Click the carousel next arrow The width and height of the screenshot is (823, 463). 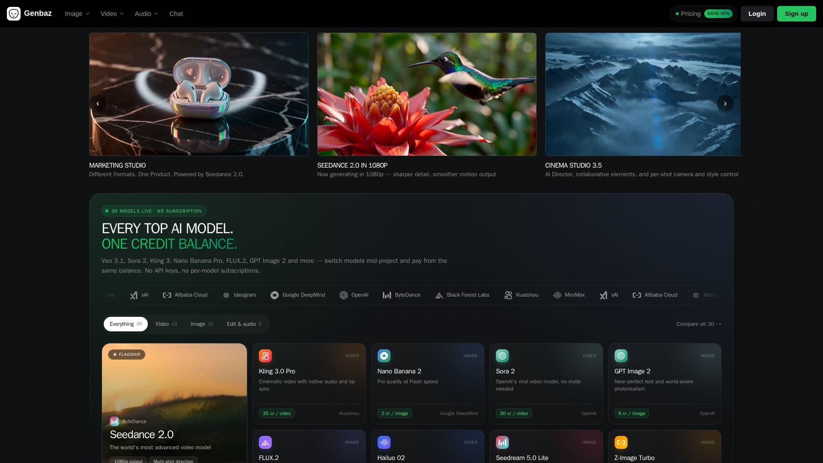coord(725,103)
